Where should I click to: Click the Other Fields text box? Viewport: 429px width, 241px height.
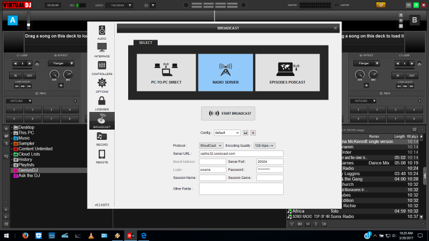click(x=241, y=189)
